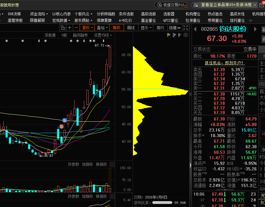The width and height of the screenshot is (265, 207).
Task: Open 资金流向 dropdown menu
Action: tap(39, 14)
